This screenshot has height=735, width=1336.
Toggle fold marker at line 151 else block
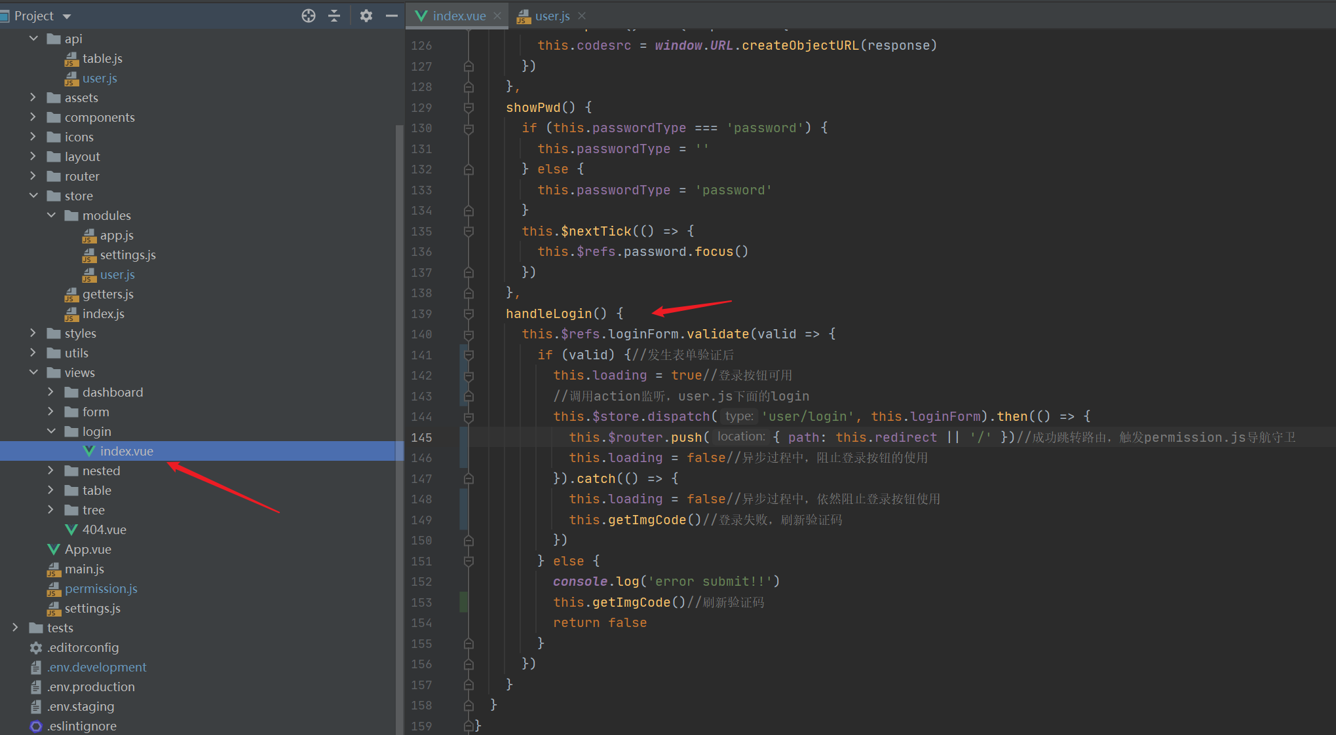coord(468,561)
